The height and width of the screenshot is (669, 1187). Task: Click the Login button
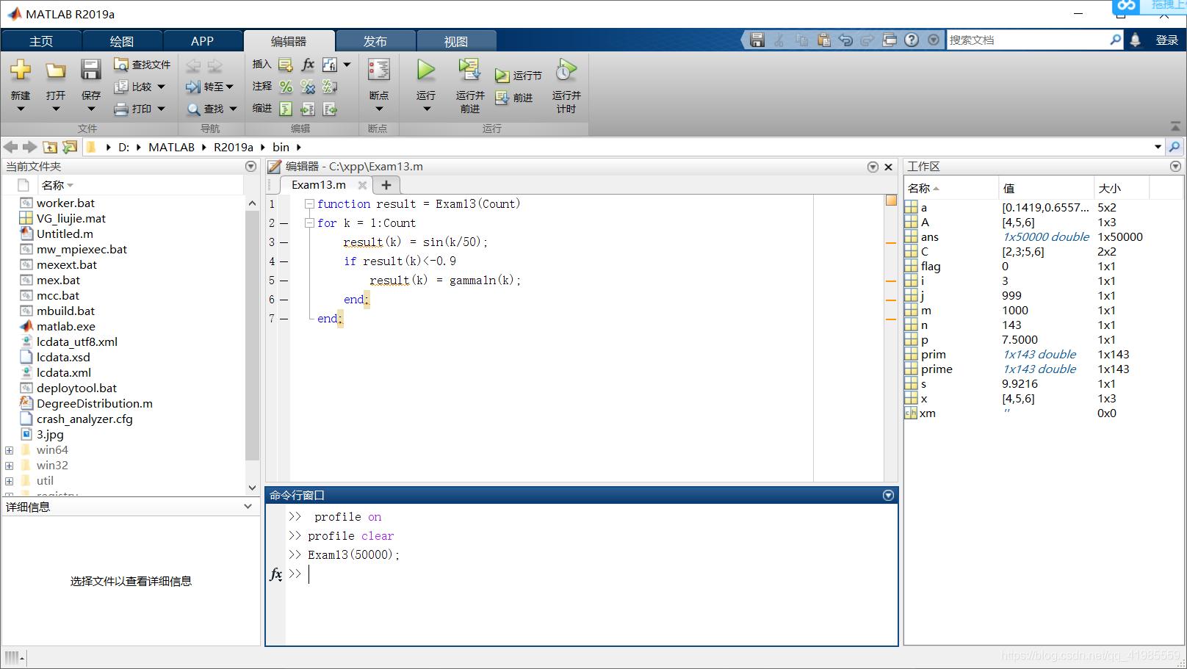click(x=1167, y=40)
